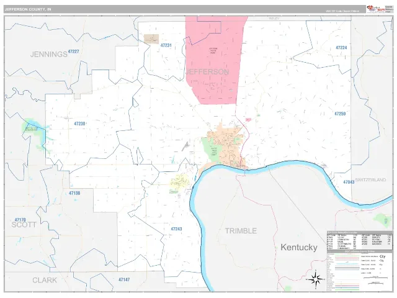Click the small brown town area near 47231
Image resolution: width=397 pixels, height=298 pixels.
(151, 39)
